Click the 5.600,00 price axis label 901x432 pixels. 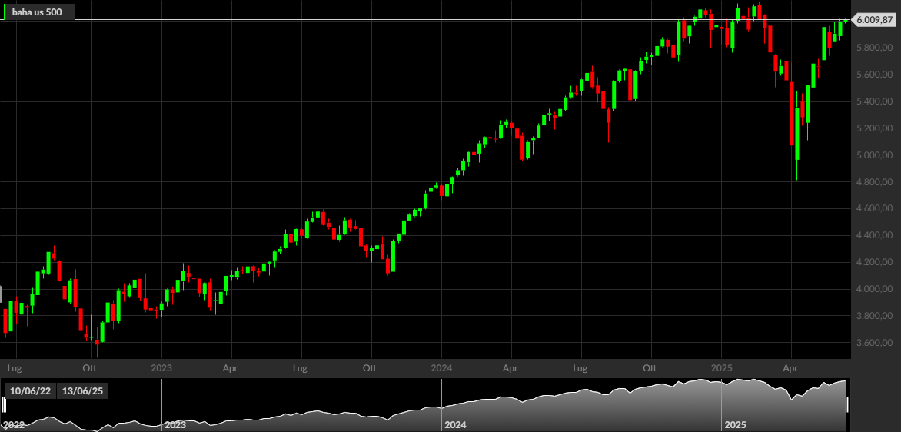(874, 75)
